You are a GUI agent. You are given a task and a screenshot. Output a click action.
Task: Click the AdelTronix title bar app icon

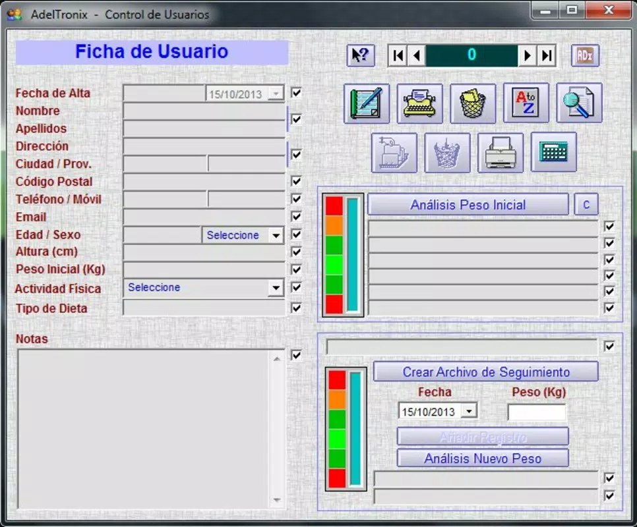[15, 14]
